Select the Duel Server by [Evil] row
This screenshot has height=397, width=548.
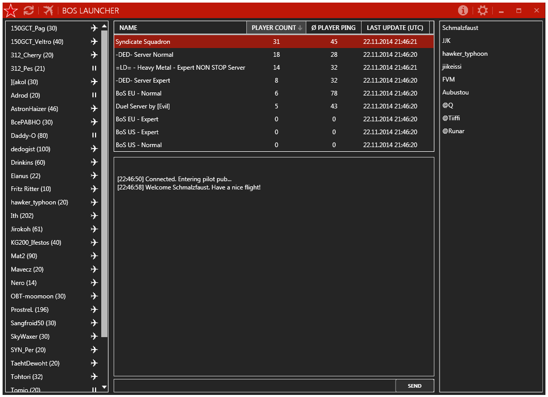point(274,106)
